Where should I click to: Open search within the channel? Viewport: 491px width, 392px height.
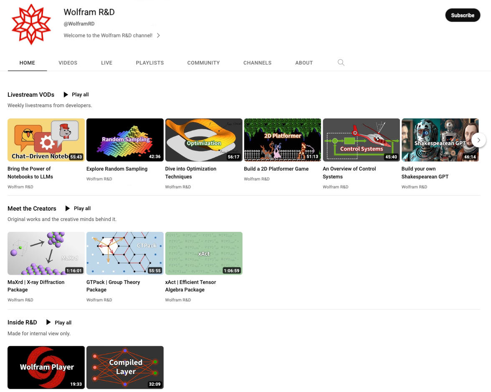pyautogui.click(x=341, y=63)
